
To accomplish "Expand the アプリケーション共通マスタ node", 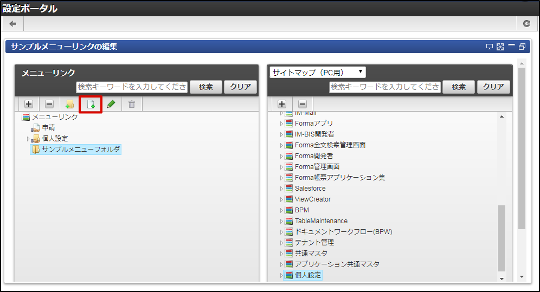I will pyautogui.click(x=281, y=264).
